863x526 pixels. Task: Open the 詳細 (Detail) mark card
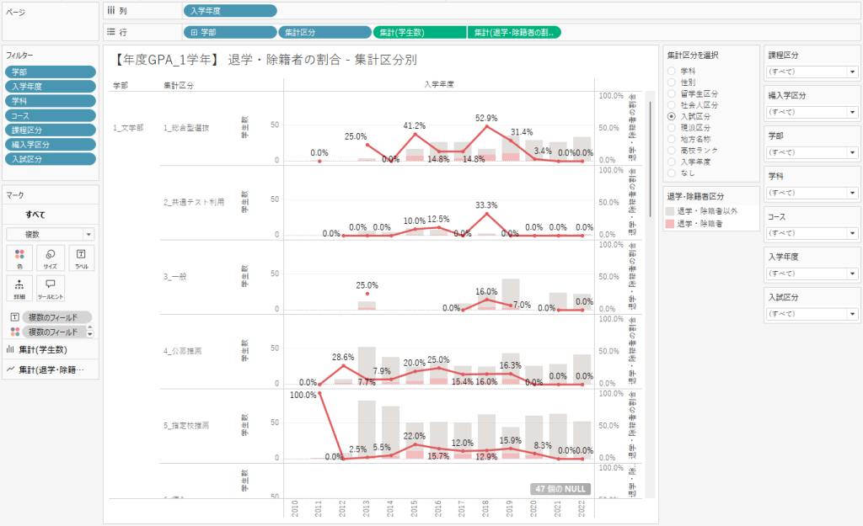(19, 289)
